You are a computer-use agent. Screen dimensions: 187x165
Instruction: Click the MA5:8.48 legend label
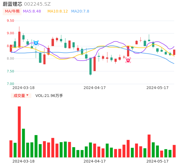pos(32,11)
